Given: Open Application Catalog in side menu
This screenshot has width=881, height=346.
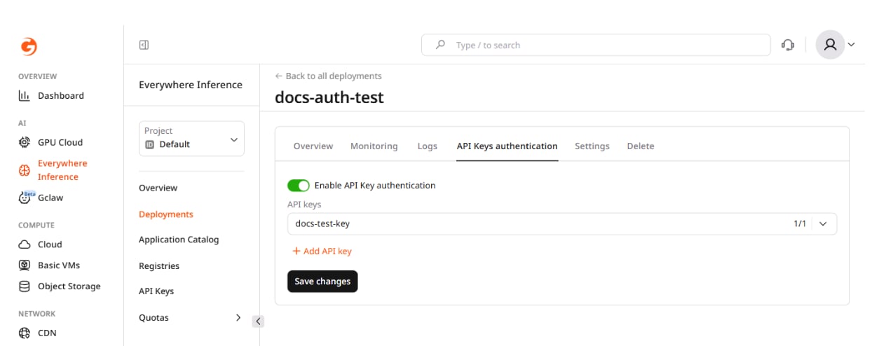Looking at the screenshot, I should pos(179,240).
